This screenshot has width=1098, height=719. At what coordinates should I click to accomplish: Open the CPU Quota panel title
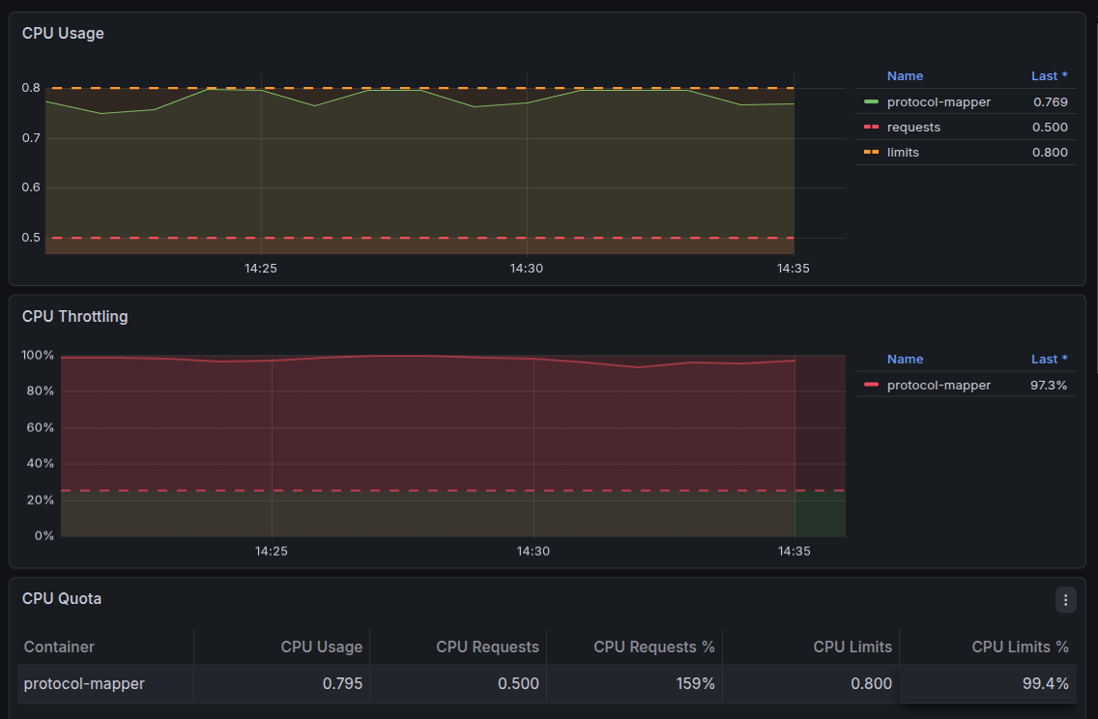tap(62, 598)
